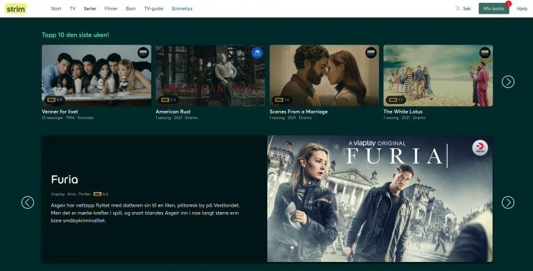This screenshot has width=533, height=271.
Task: Go to the TV section
Action: click(72, 8)
